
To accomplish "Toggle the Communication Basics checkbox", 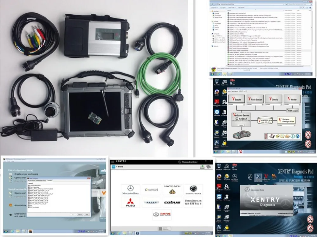I will pos(29,185).
